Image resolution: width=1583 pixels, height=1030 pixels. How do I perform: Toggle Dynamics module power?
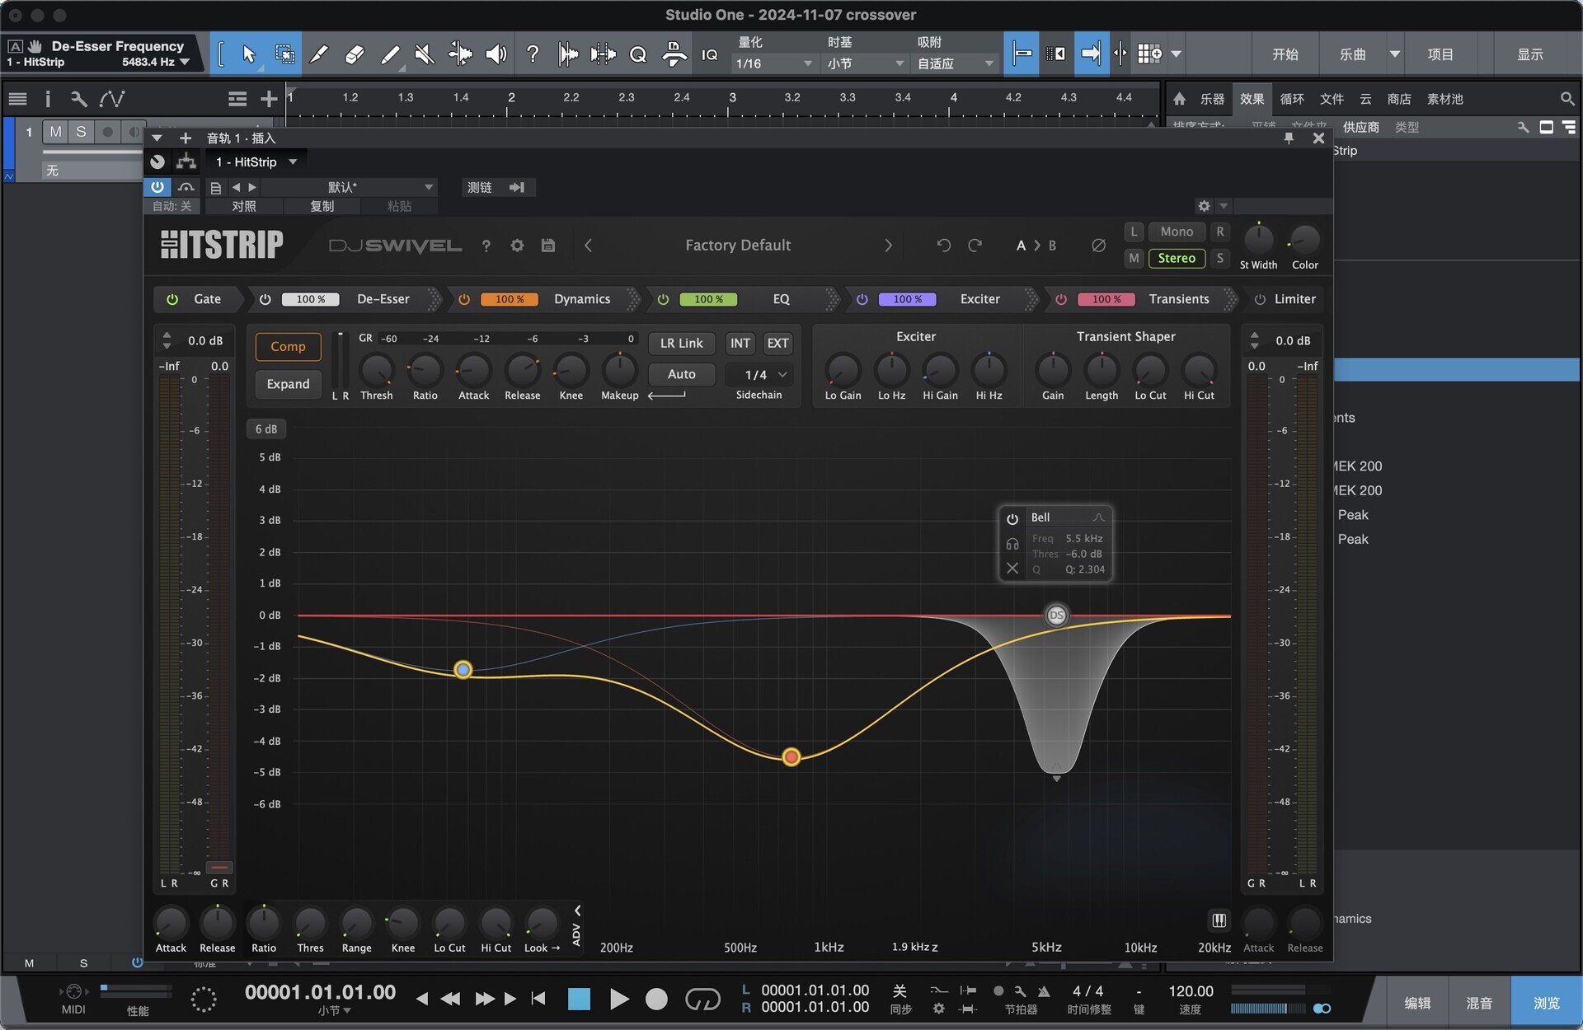tap(464, 299)
